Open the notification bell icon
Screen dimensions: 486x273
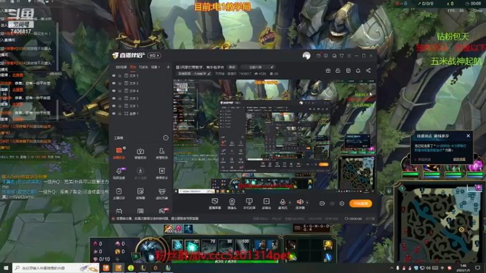click(358, 70)
